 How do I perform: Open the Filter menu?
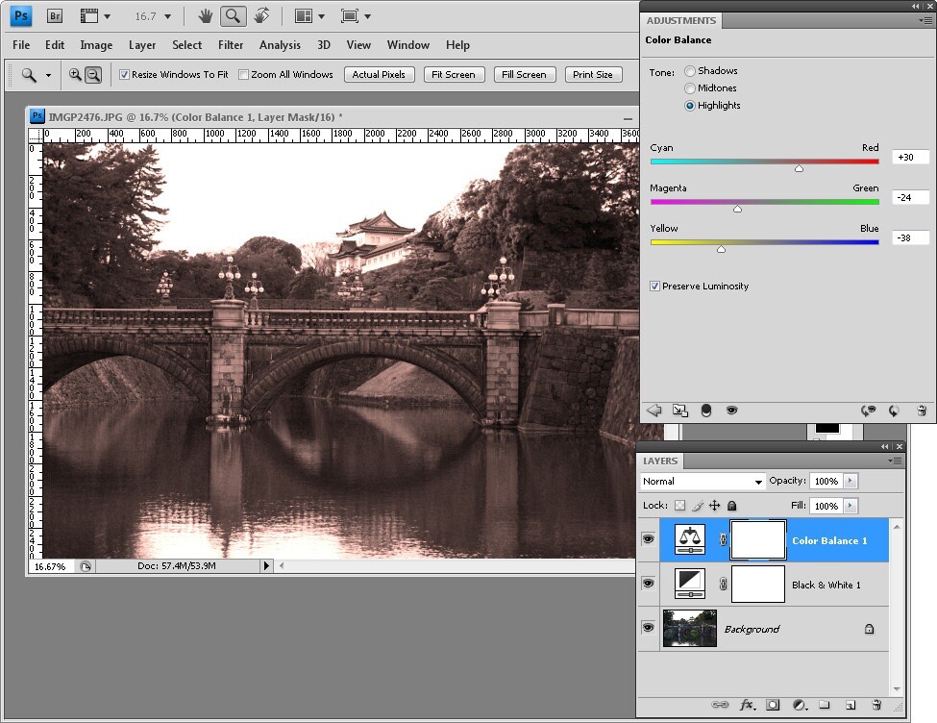(231, 45)
